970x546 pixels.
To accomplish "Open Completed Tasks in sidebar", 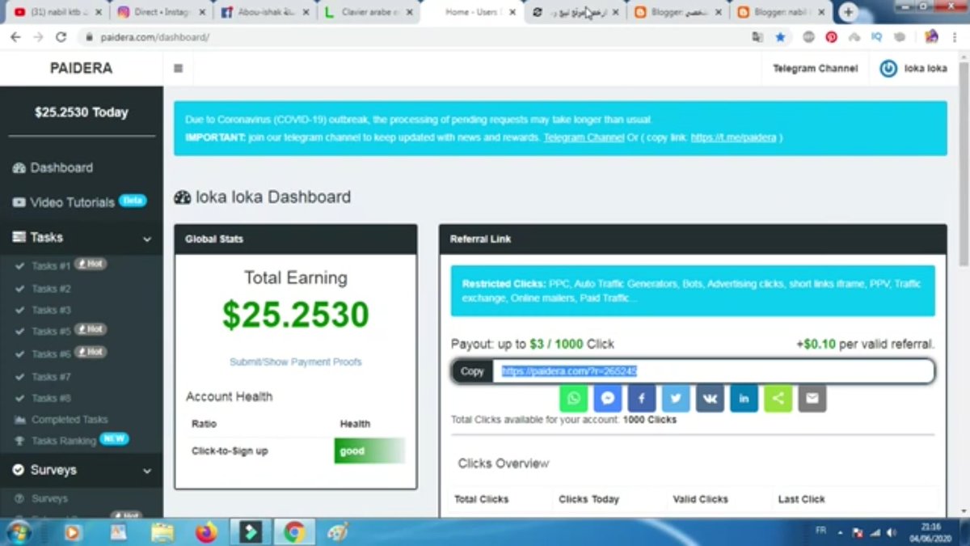I will click(61, 420).
